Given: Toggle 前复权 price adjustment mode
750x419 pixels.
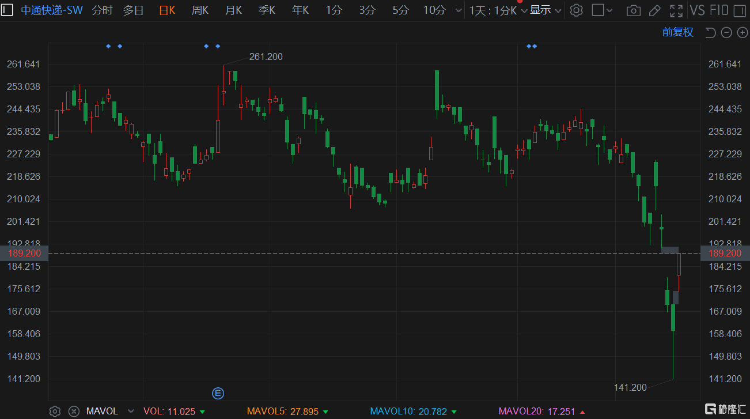Looking at the screenshot, I should (x=677, y=32).
